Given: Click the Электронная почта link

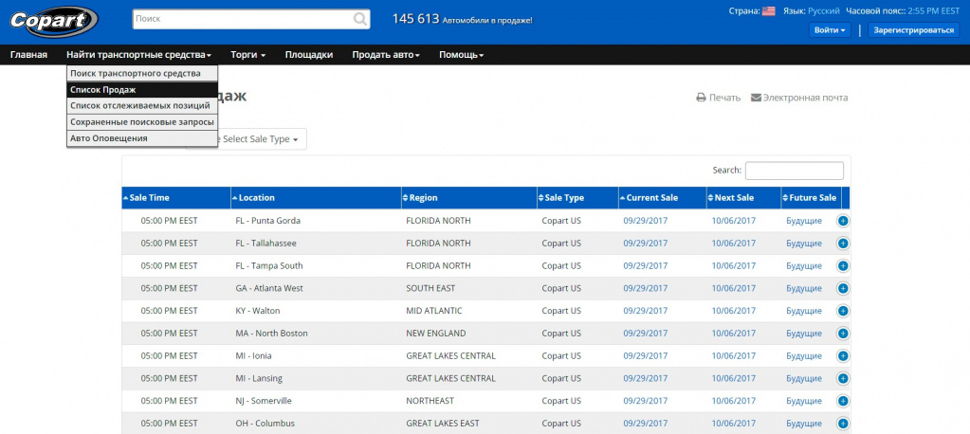Looking at the screenshot, I should click(x=805, y=98).
